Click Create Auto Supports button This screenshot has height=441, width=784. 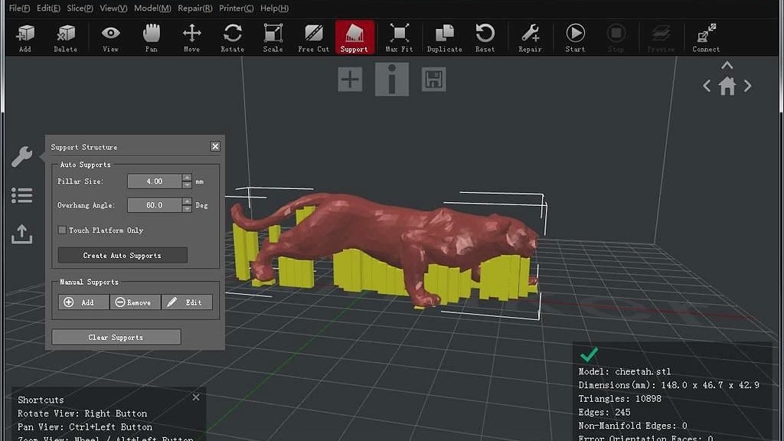pos(122,256)
